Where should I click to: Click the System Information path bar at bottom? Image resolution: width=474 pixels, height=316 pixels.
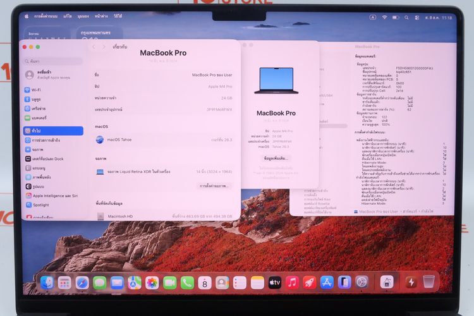(394, 212)
